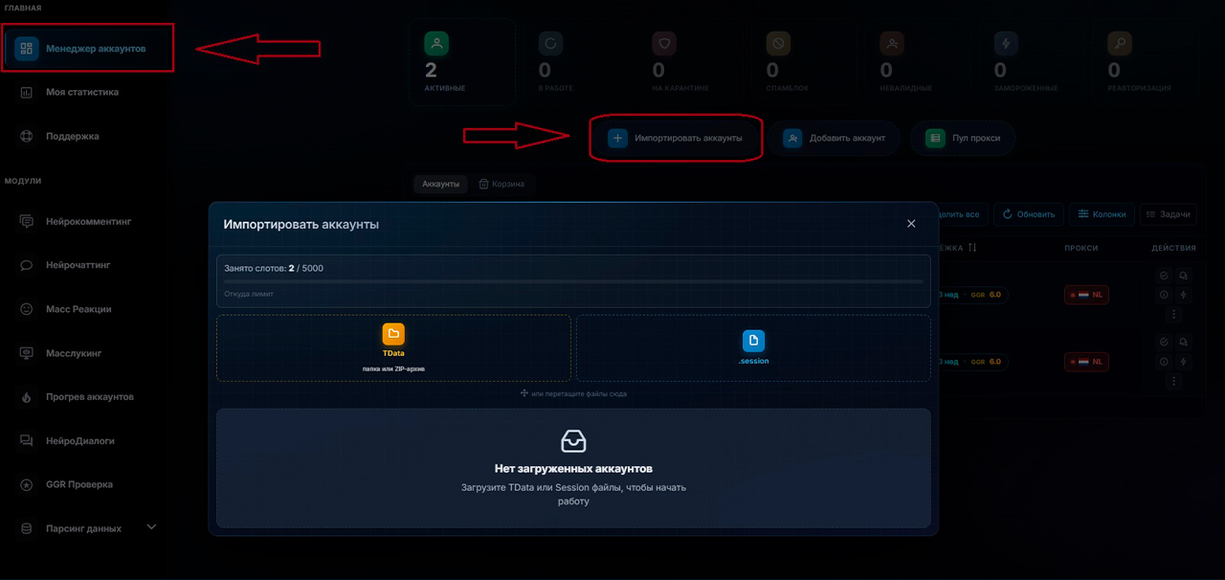
Task: Open the Масслукинг monitor icon
Action: point(27,353)
